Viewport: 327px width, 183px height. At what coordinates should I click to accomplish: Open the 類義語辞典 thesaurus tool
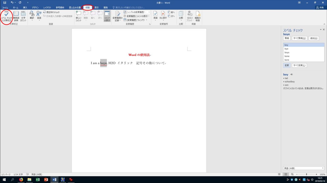pos(16,16)
